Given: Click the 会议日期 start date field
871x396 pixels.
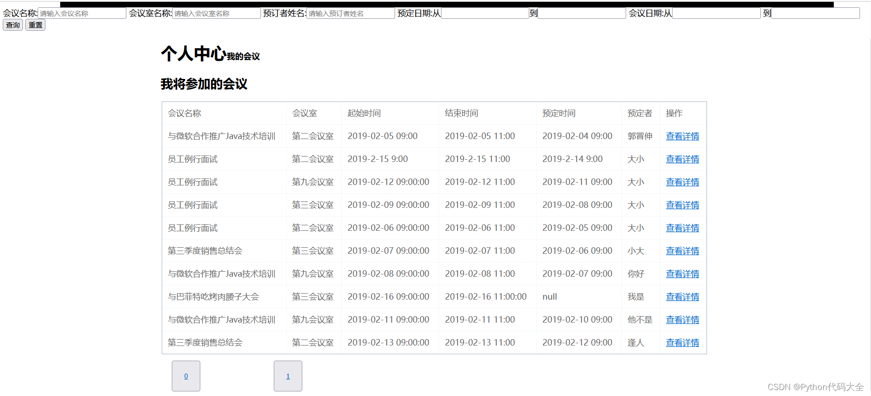Looking at the screenshot, I should point(716,13).
